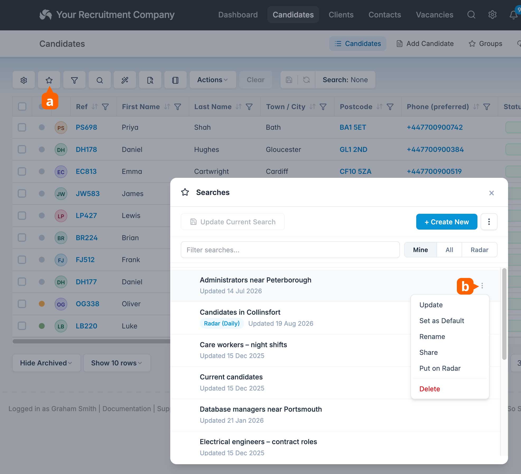The height and width of the screenshot is (474, 521).
Task: Select all rows using header checkbox
Action: 22,106
